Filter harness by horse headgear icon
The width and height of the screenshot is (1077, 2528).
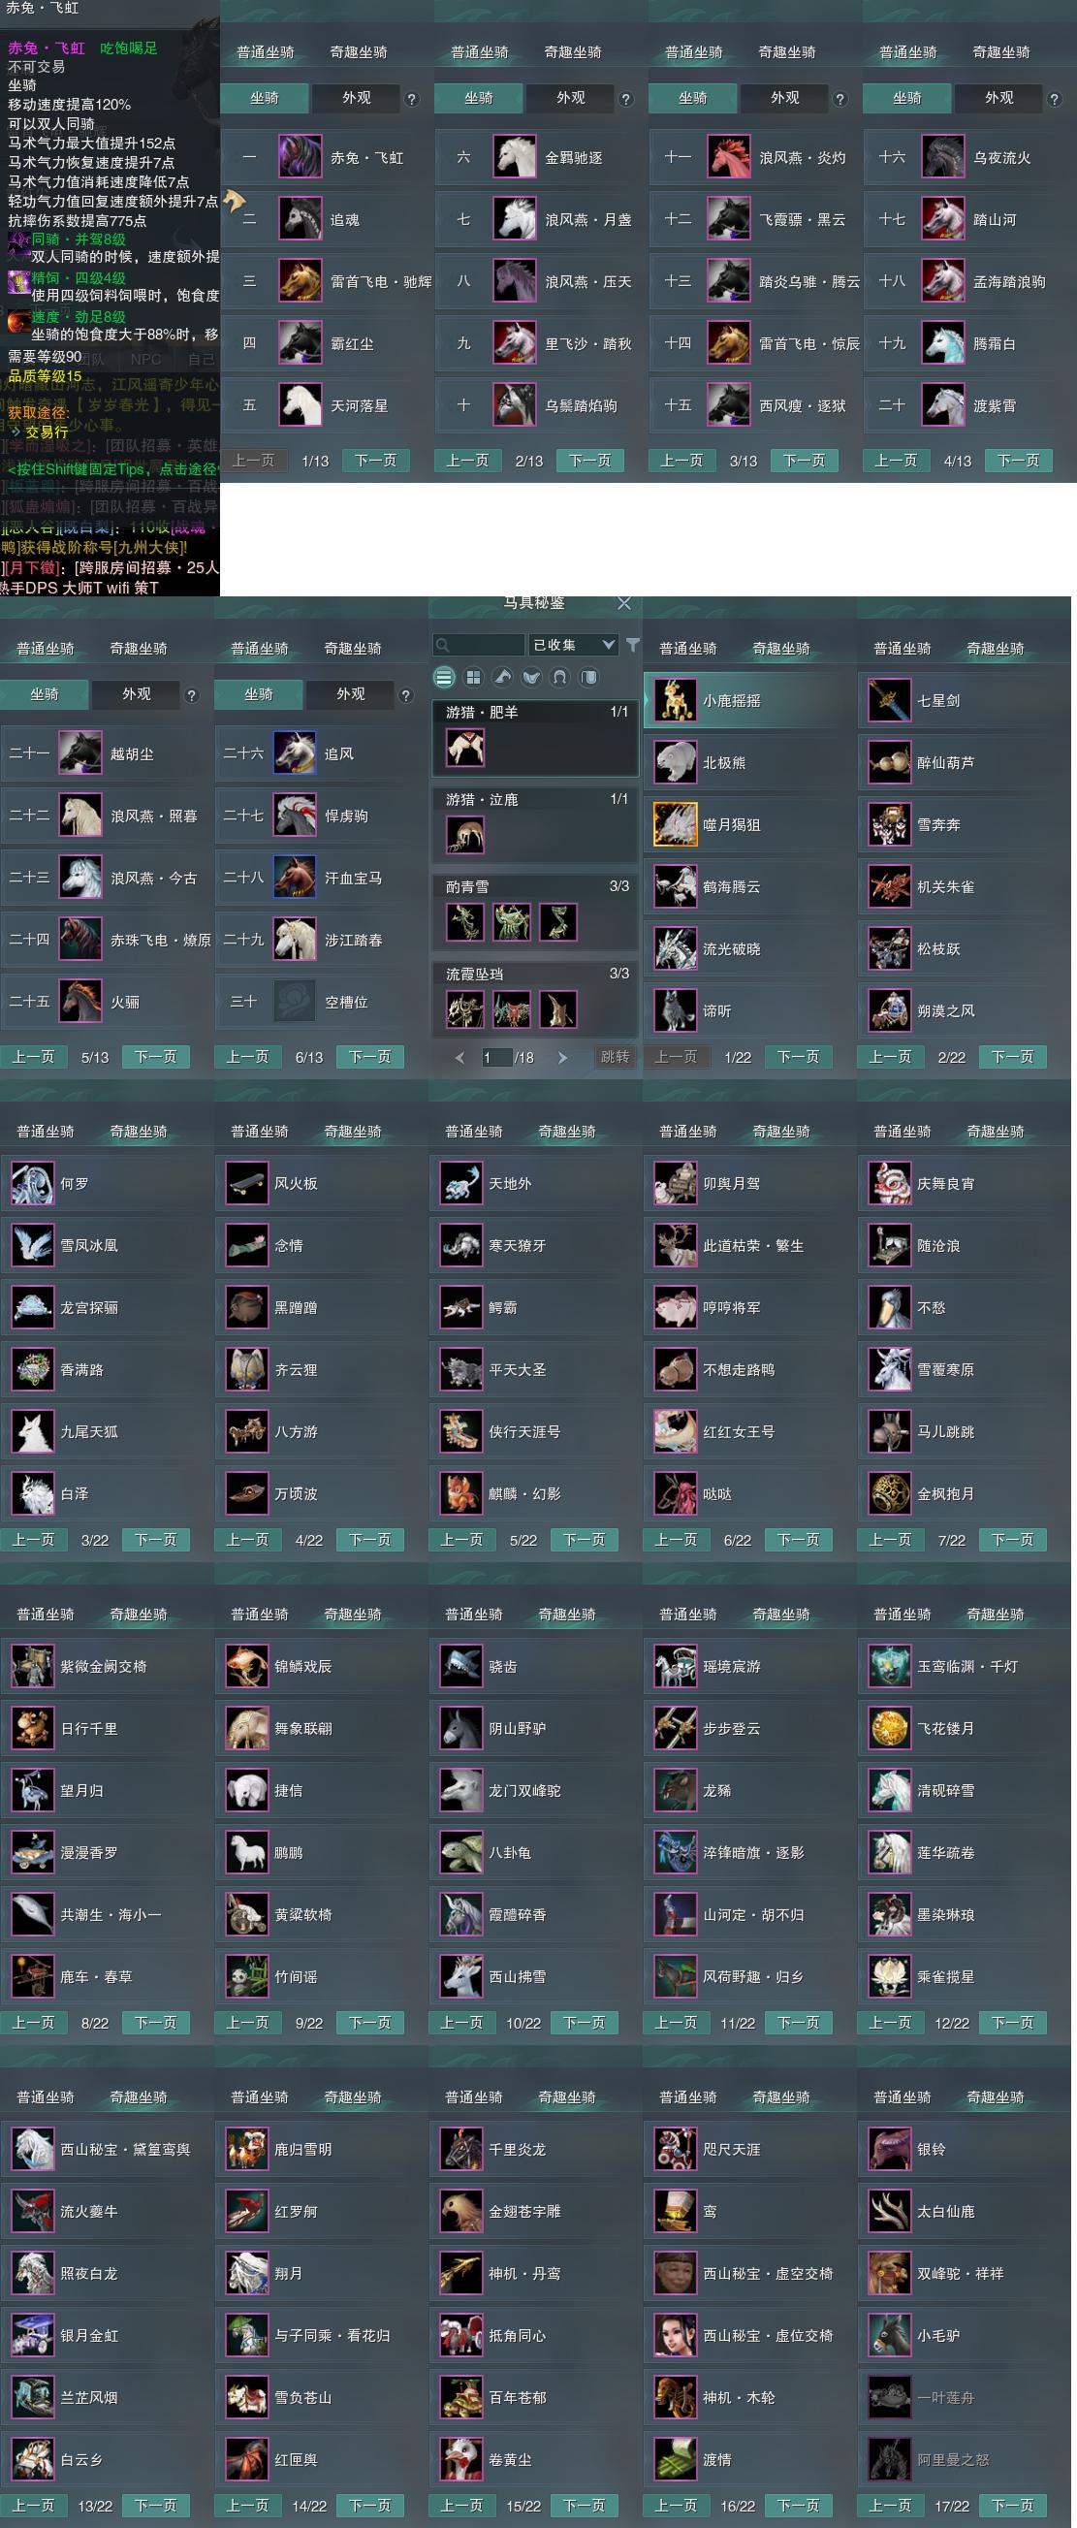[501, 677]
